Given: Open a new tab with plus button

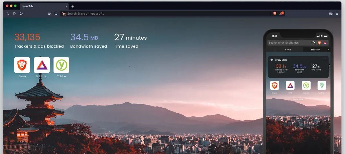Looking at the screenshot, I should 73,6.
